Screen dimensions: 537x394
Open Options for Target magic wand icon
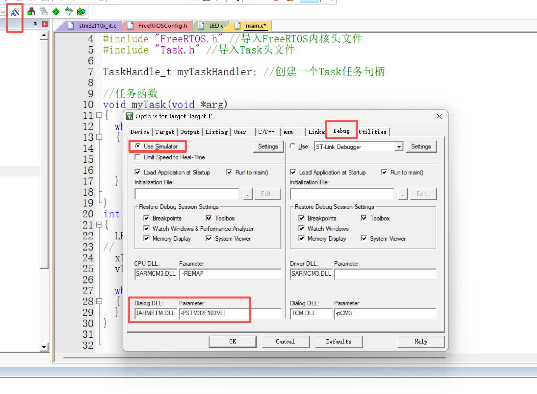point(15,12)
